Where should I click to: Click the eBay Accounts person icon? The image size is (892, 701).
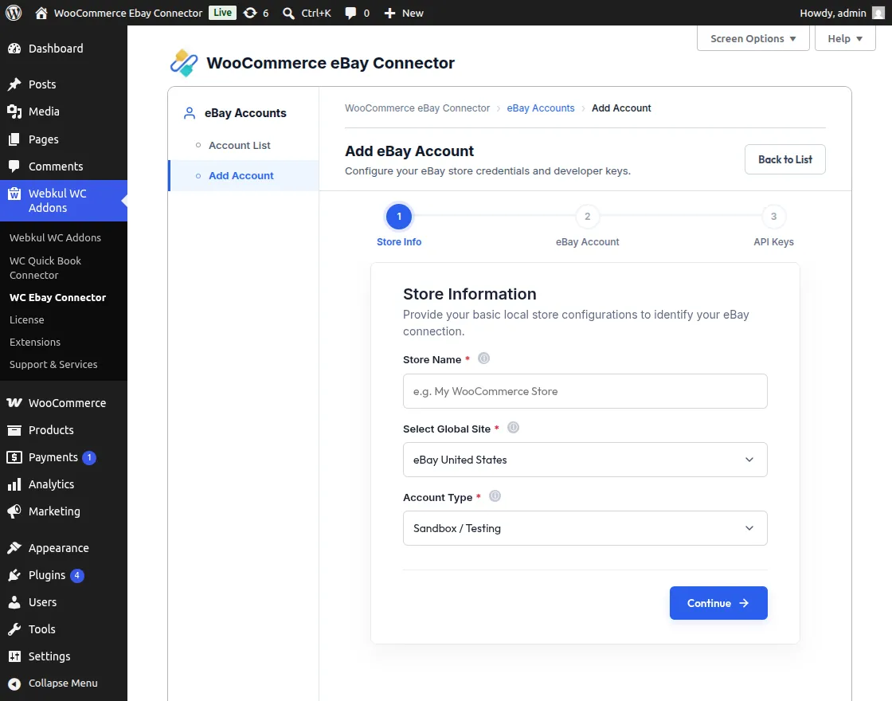[x=190, y=113]
